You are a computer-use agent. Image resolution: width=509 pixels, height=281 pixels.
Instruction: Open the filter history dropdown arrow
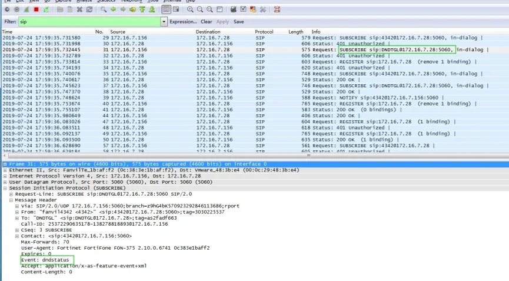(164, 22)
